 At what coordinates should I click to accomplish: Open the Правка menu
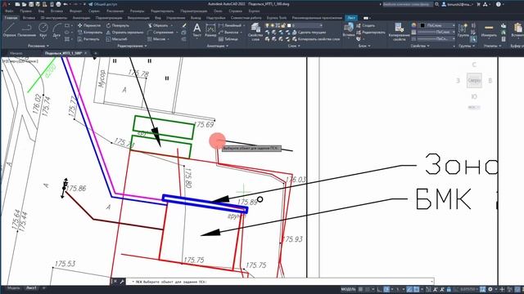(x=25, y=11)
